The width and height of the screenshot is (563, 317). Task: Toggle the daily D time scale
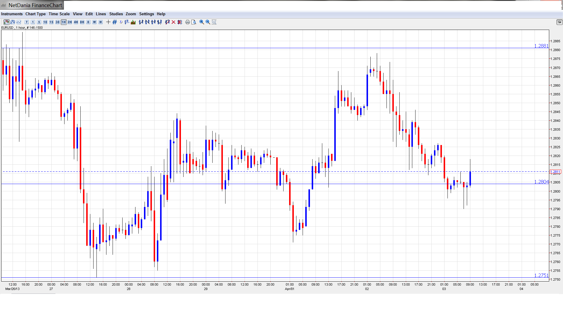[x=88, y=22]
